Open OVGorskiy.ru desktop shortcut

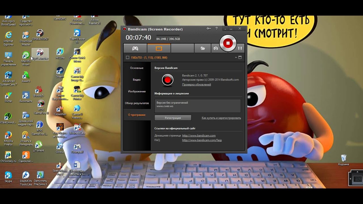pyautogui.click(x=9, y=157)
